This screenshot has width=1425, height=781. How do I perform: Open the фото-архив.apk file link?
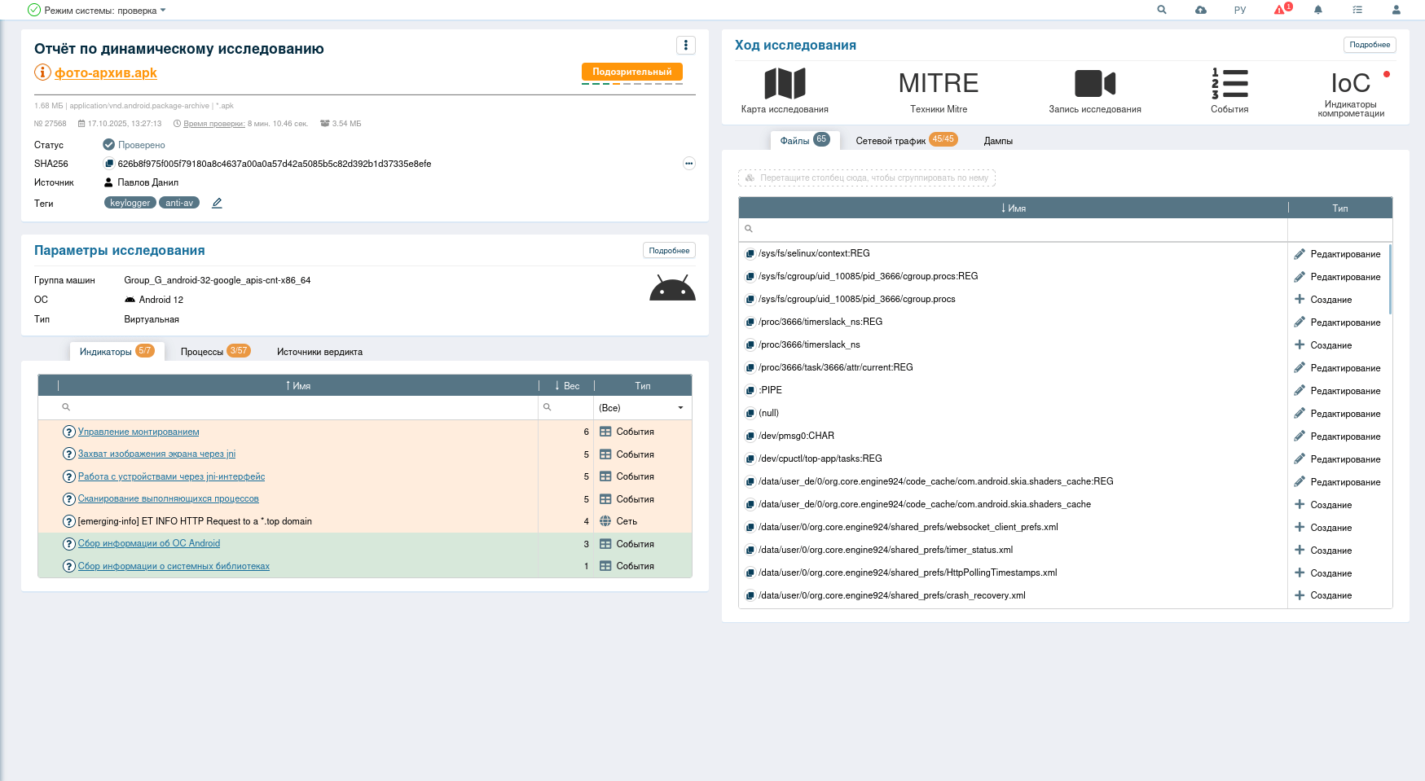[x=106, y=72]
